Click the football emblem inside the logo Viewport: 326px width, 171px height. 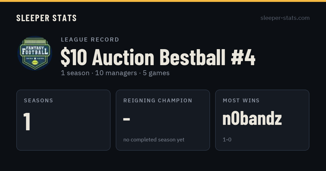[35, 62]
